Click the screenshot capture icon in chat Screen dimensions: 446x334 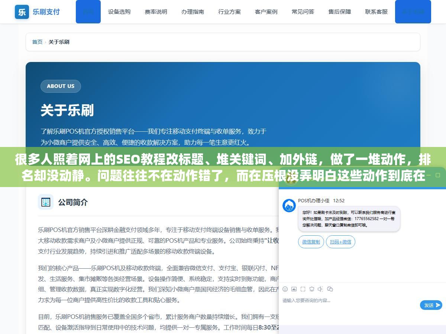pos(303,289)
